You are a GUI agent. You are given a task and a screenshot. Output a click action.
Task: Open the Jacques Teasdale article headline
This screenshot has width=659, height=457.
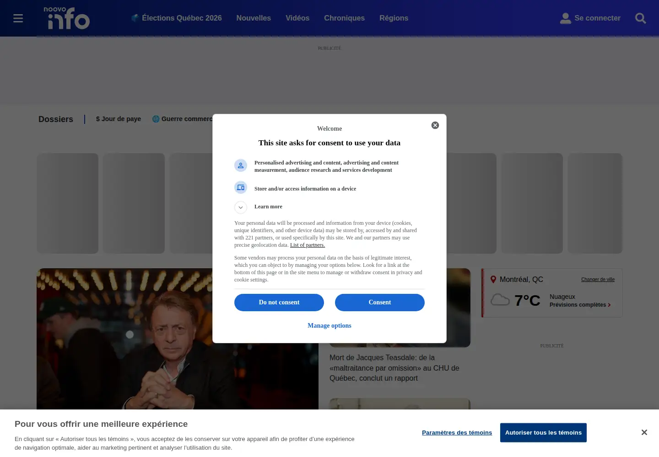tap(394, 368)
